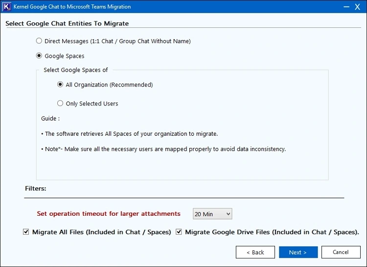The height and width of the screenshot is (267, 367).
Task: Choose the Google Spaces radio button
Action: (39, 56)
